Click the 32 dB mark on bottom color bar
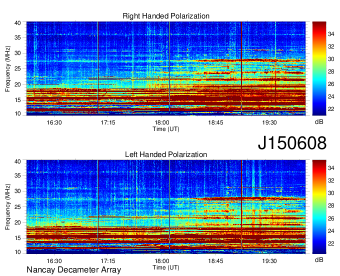 click(331, 180)
